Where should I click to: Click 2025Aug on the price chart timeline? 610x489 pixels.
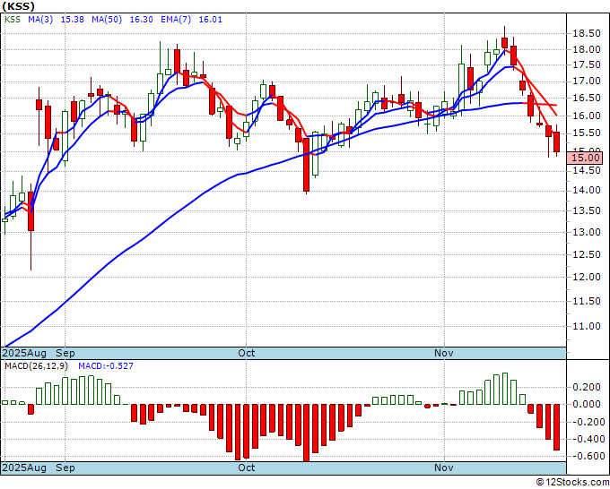[x=24, y=353]
